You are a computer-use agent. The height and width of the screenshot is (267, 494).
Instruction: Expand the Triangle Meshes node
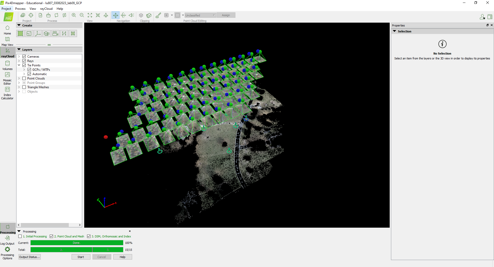tap(19, 87)
